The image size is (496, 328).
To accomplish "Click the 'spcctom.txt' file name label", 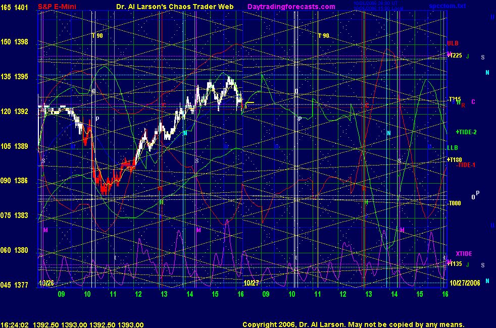I will pyautogui.click(x=448, y=6).
